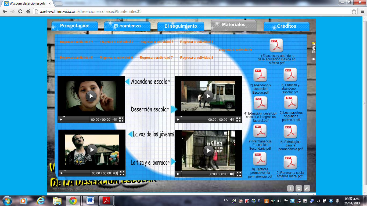Mute the Deserción escolar video
Viewport: 367px width, 206px height.
pos(232,120)
